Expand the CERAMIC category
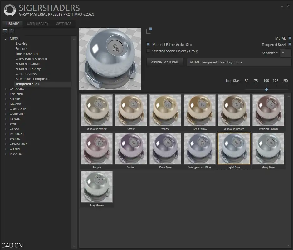 pyautogui.click(x=6, y=89)
